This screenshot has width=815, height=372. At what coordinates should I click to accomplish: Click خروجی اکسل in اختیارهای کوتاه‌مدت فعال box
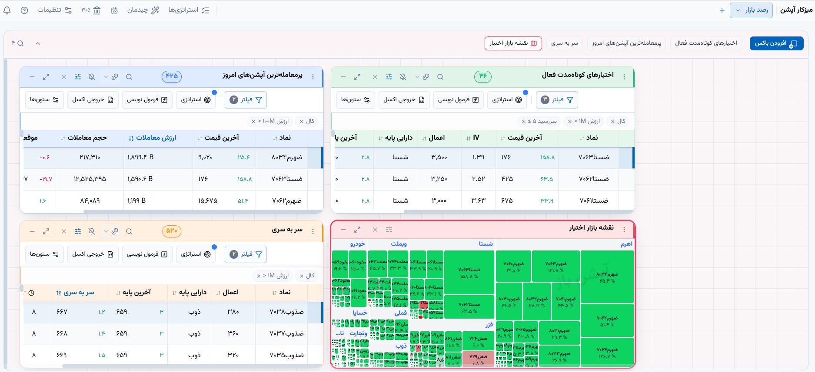click(404, 100)
